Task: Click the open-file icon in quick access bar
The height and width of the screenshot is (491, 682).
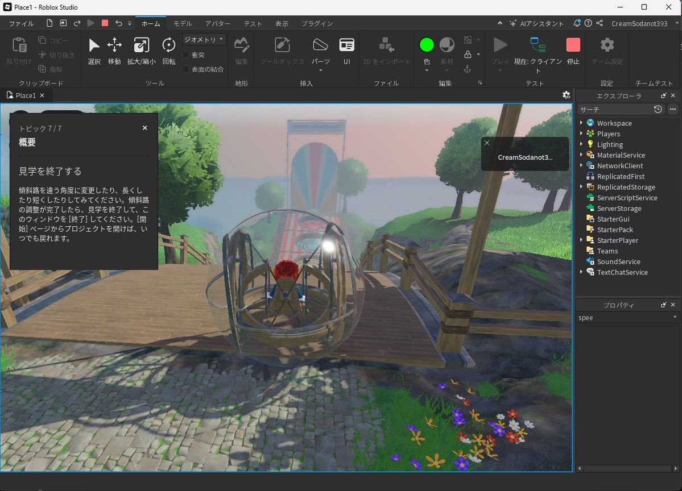Action: [63, 23]
